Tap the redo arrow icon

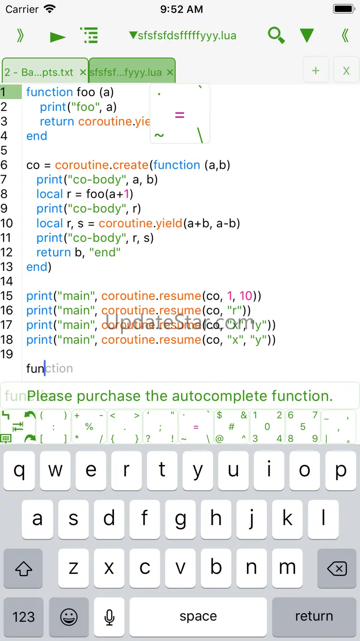point(30,438)
